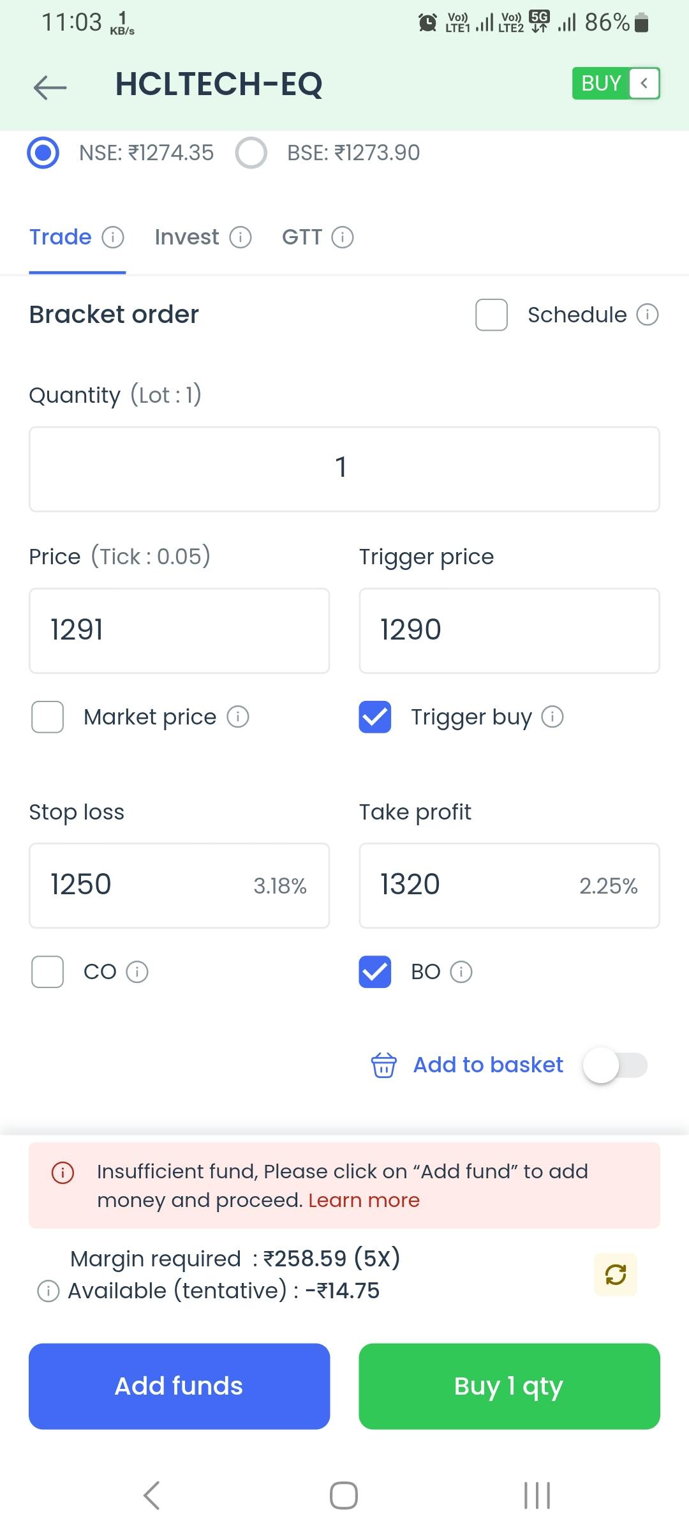This screenshot has height=1537, width=689.
Task: Tap the Quantity input field
Action: [344, 469]
